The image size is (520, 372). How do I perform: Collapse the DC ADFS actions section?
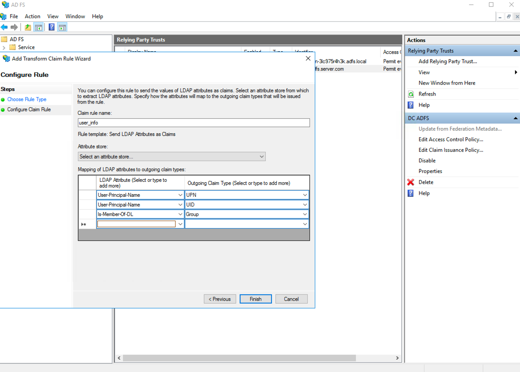[x=516, y=118]
